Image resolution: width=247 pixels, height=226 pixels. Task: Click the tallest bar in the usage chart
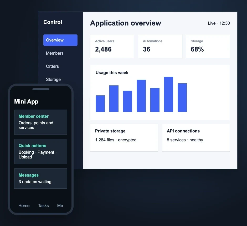(168, 94)
